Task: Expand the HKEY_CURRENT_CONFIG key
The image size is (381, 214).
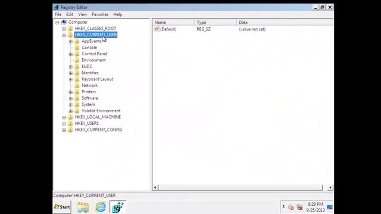Action: [64, 130]
